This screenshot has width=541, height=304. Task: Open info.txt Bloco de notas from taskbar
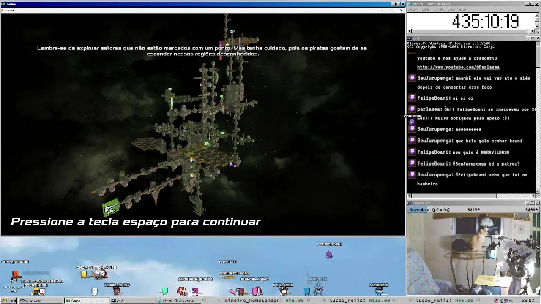(178, 301)
